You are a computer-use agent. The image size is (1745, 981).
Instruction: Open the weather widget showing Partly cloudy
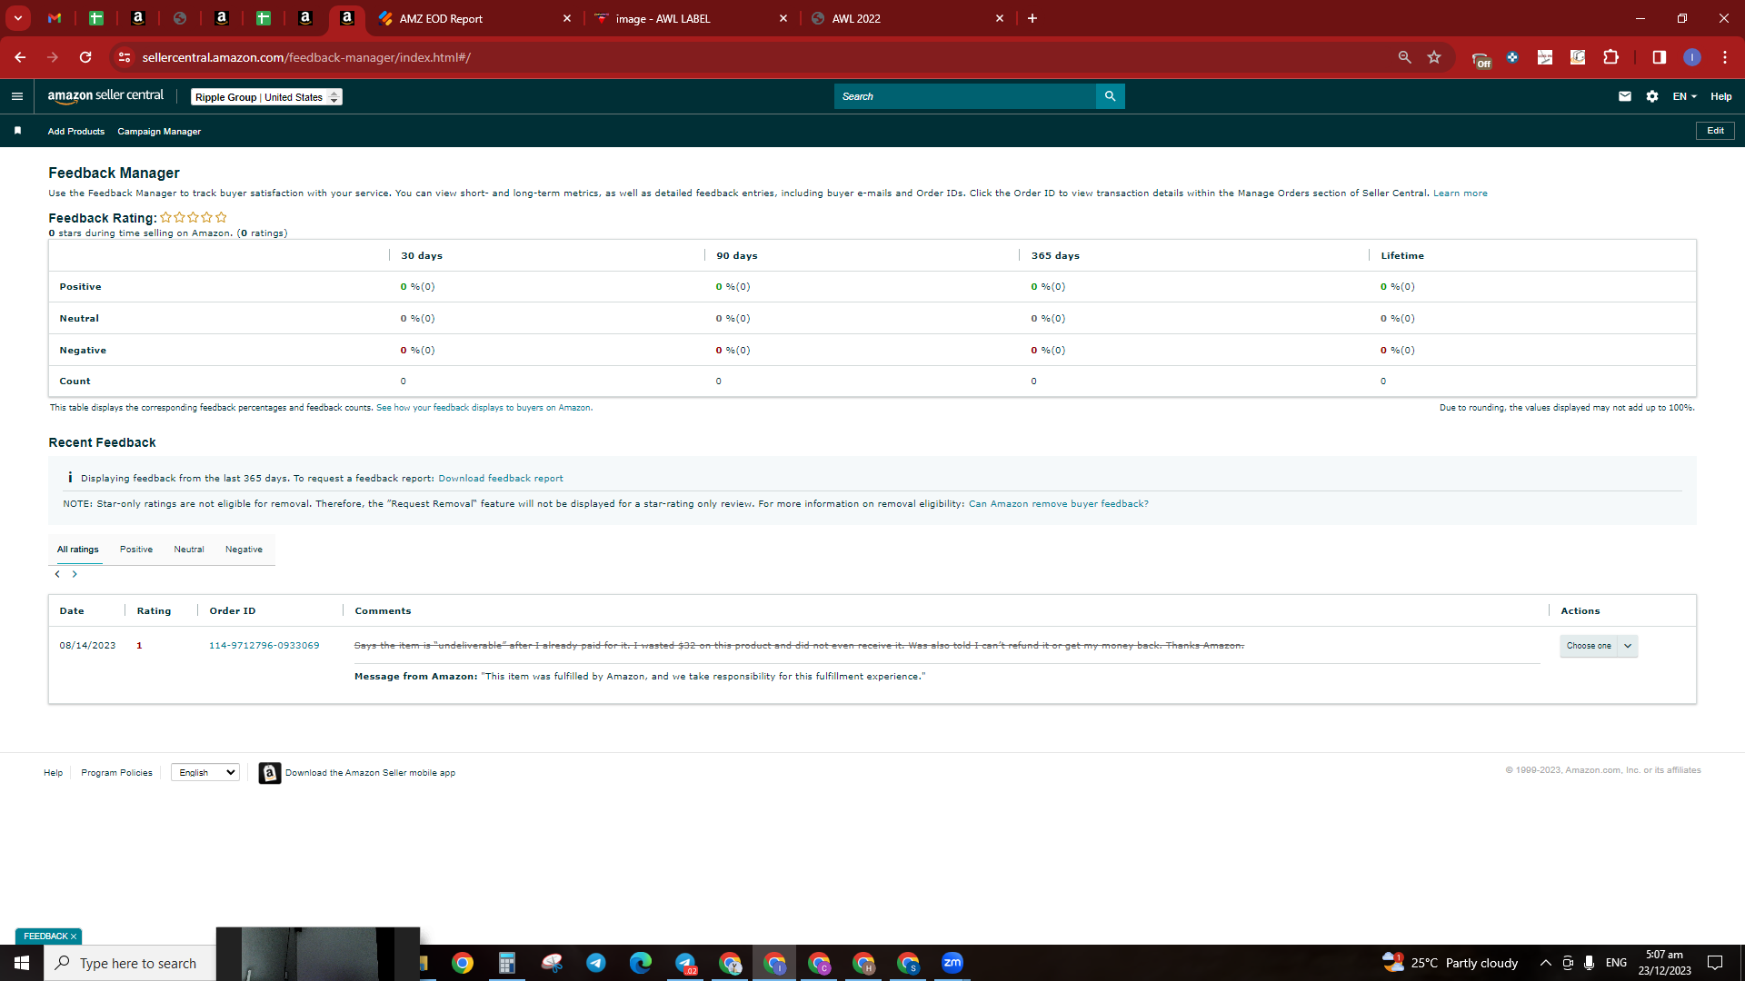pyautogui.click(x=1451, y=963)
